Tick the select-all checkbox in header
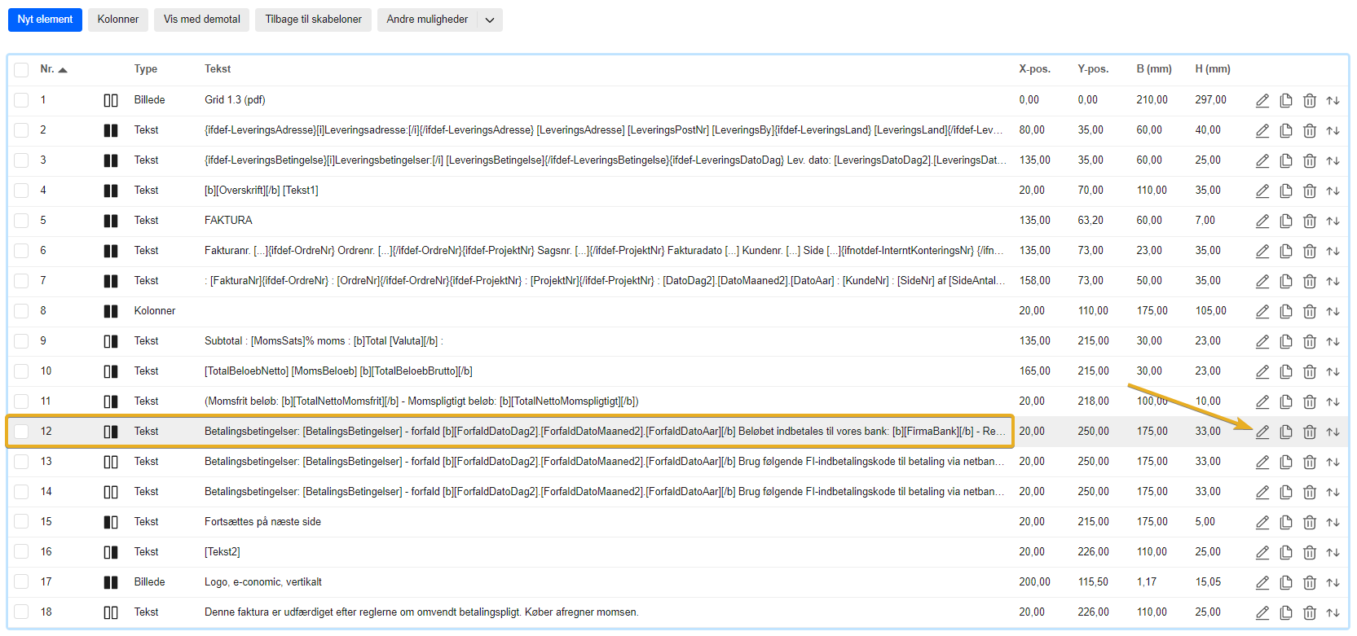 (x=21, y=70)
